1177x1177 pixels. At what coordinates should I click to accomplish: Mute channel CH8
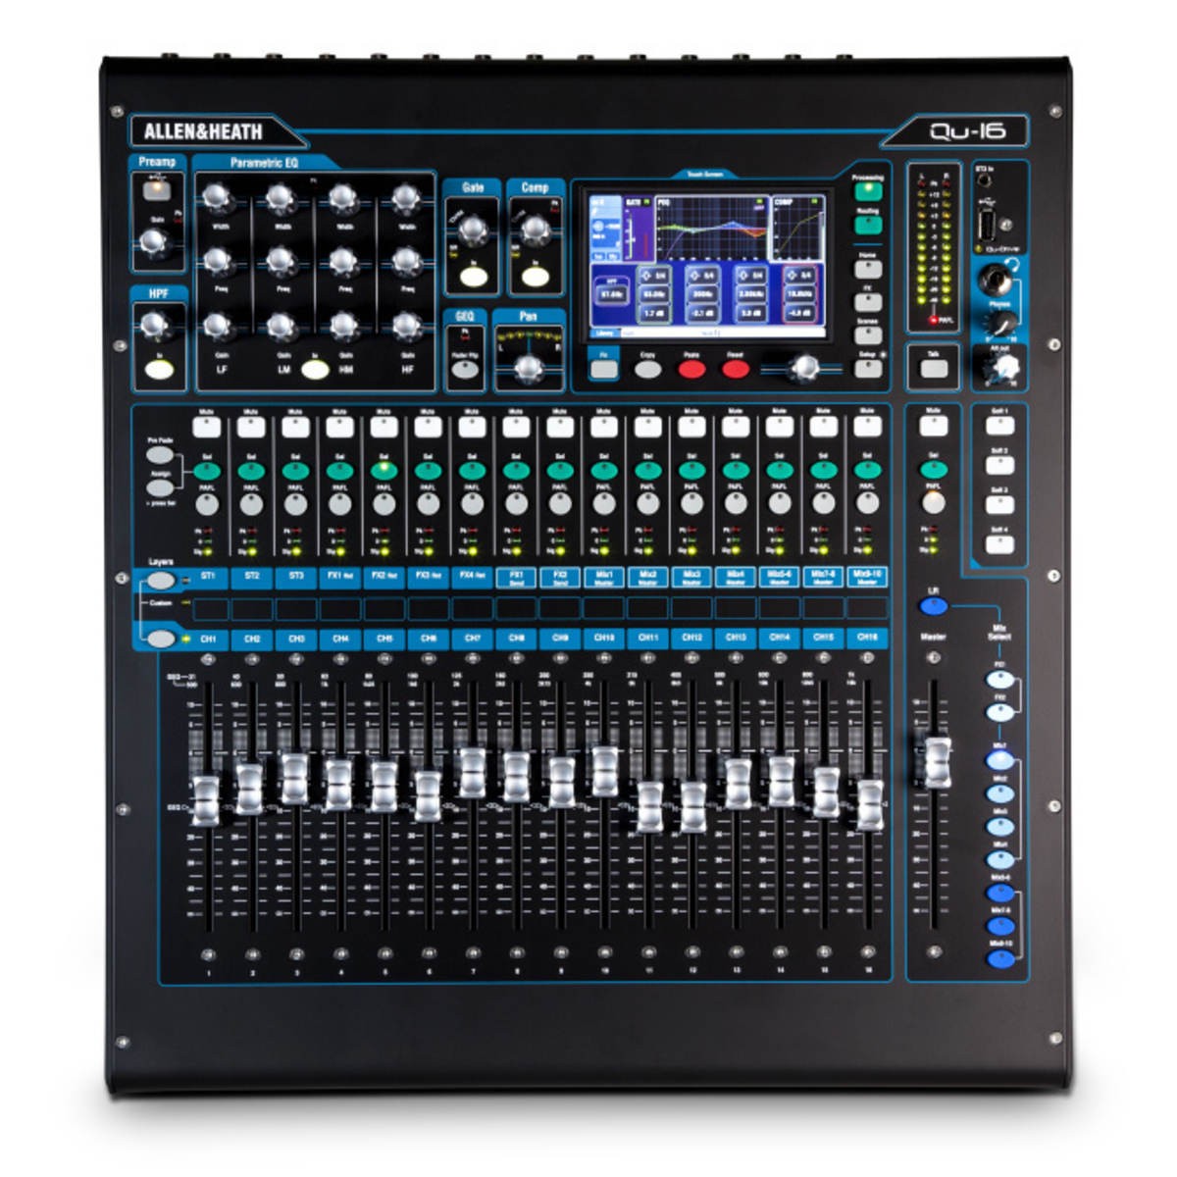(x=516, y=427)
